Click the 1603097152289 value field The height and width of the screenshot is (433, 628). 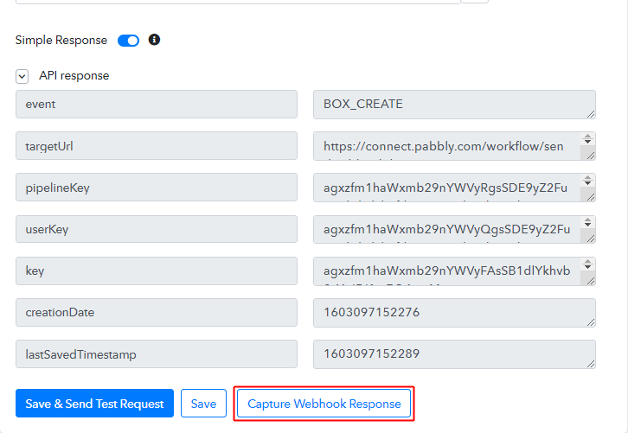click(454, 354)
